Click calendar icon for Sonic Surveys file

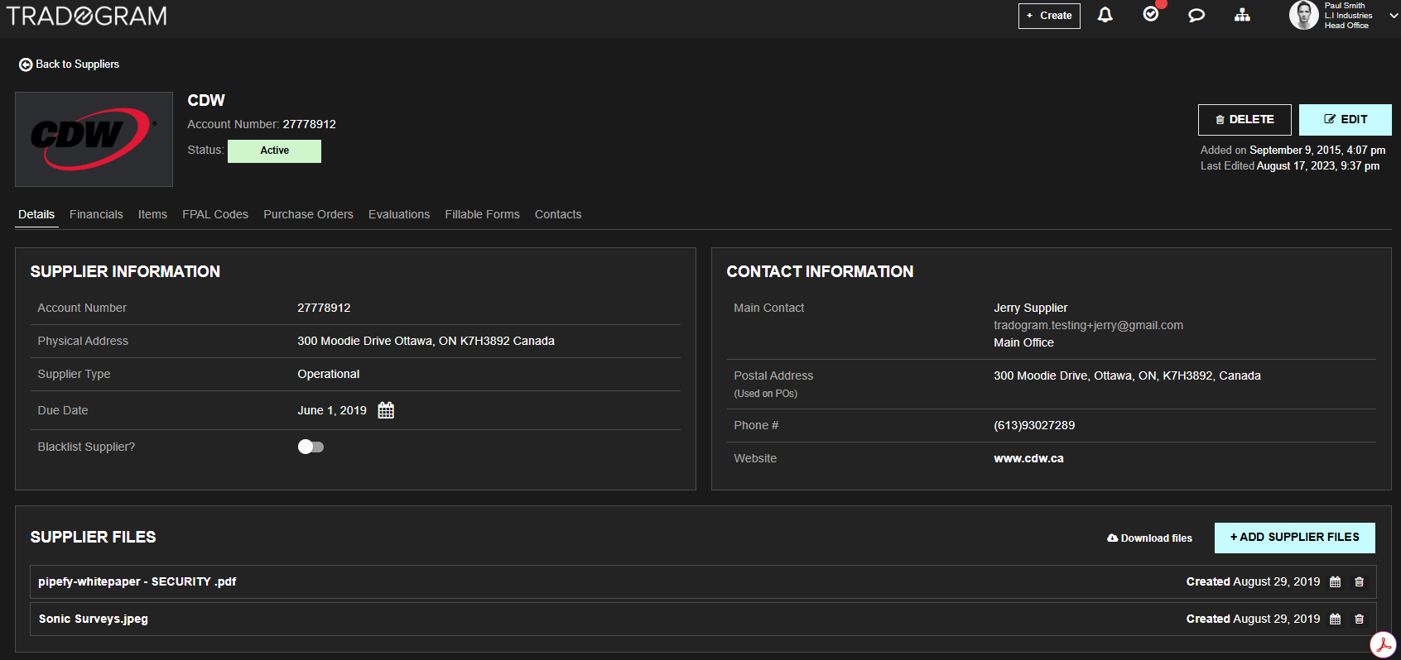[1335, 619]
